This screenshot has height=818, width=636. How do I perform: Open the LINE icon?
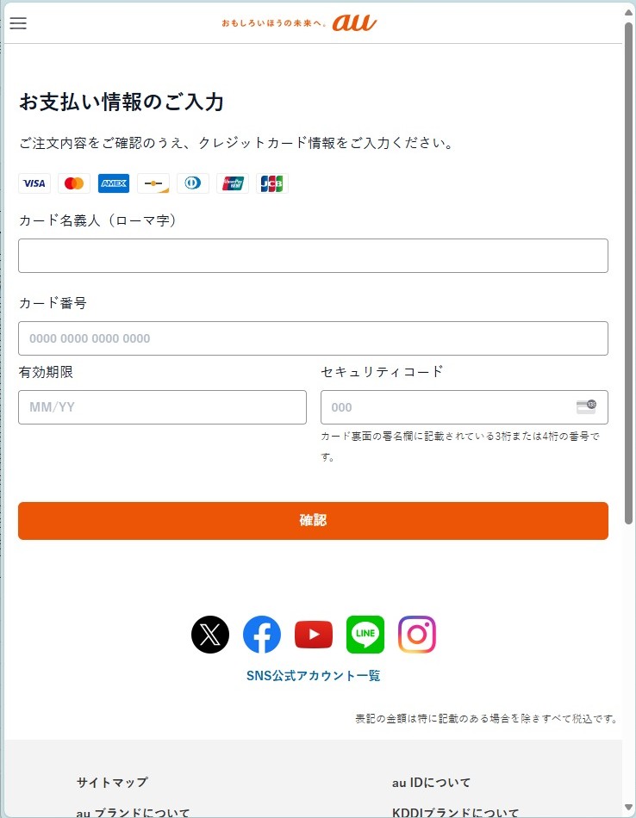365,635
